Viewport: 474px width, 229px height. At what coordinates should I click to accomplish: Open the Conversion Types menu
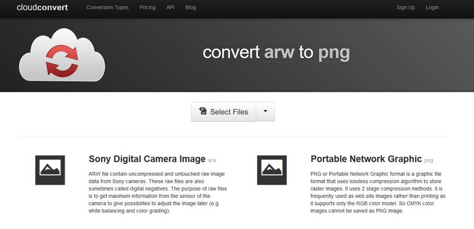point(107,8)
